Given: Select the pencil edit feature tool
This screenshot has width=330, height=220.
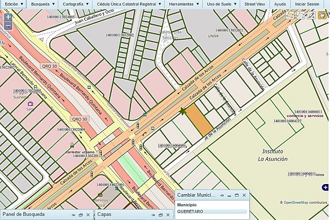Looking at the screenshot, I should (x=311, y=15).
